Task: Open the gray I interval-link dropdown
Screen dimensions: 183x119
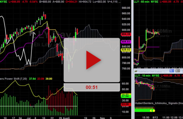Action: click(x=178, y=71)
